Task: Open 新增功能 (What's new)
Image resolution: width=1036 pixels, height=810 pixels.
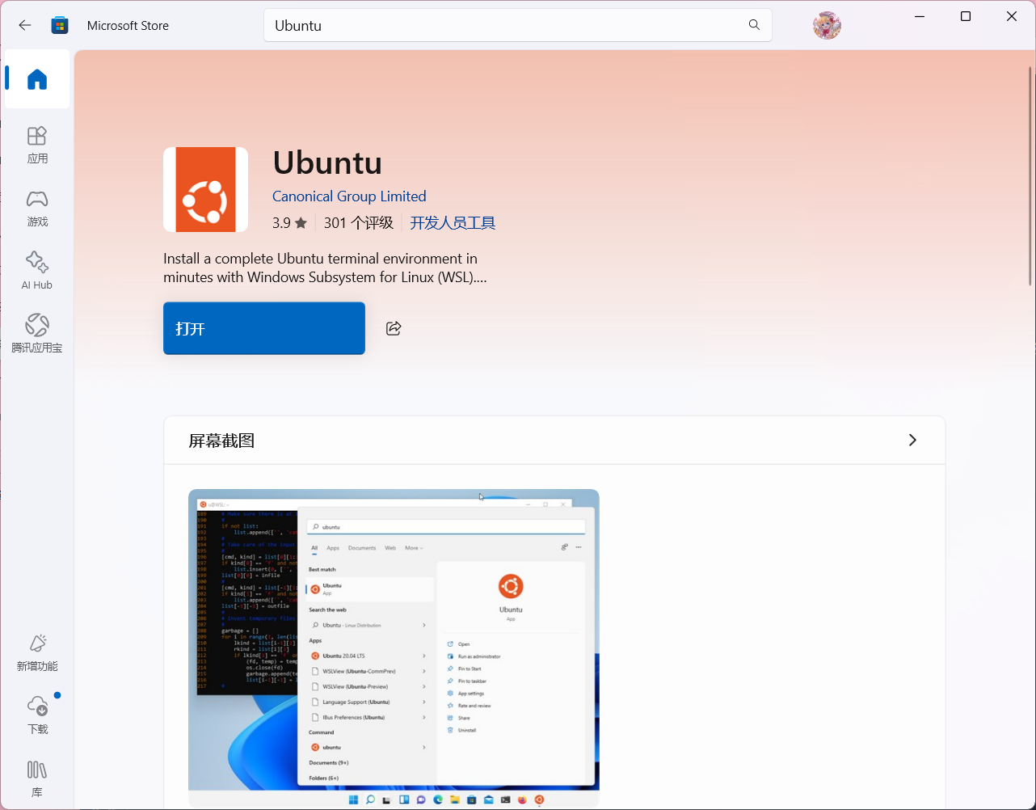Action: [x=37, y=652]
